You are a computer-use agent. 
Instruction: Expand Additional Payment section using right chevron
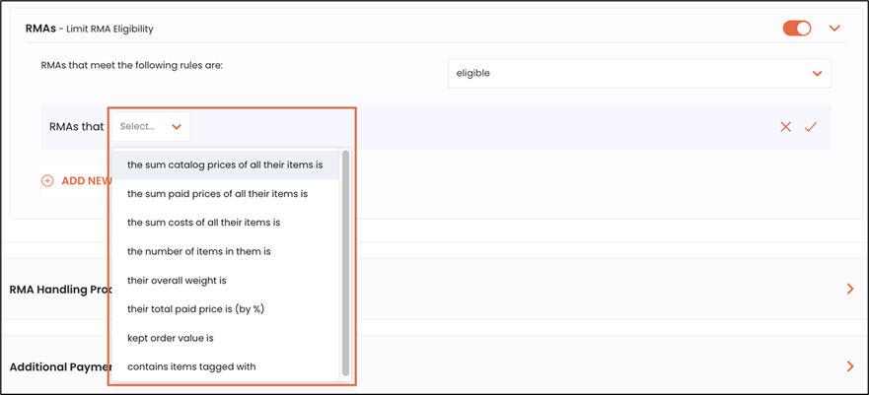(849, 366)
